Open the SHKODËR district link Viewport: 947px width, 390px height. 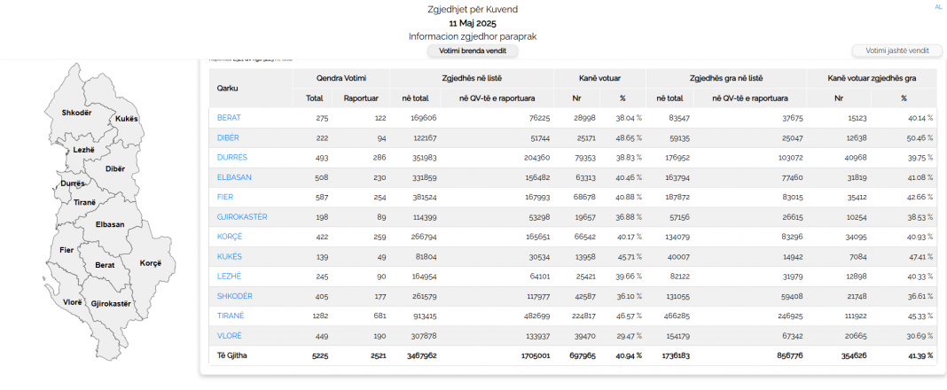point(235,296)
